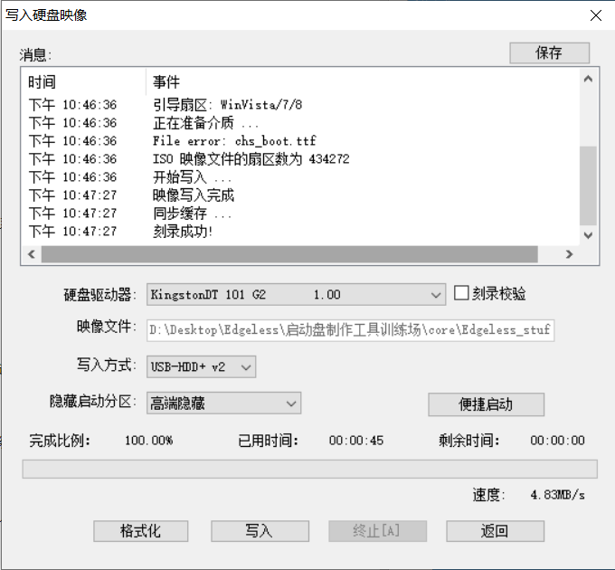Select the 开始写入 log row
The image size is (615, 570).
click(x=300, y=177)
